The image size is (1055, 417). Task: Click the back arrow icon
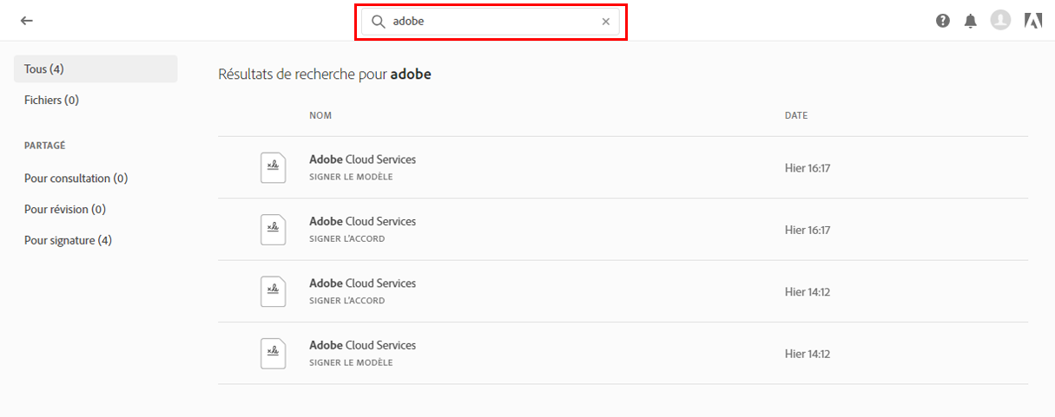(26, 21)
